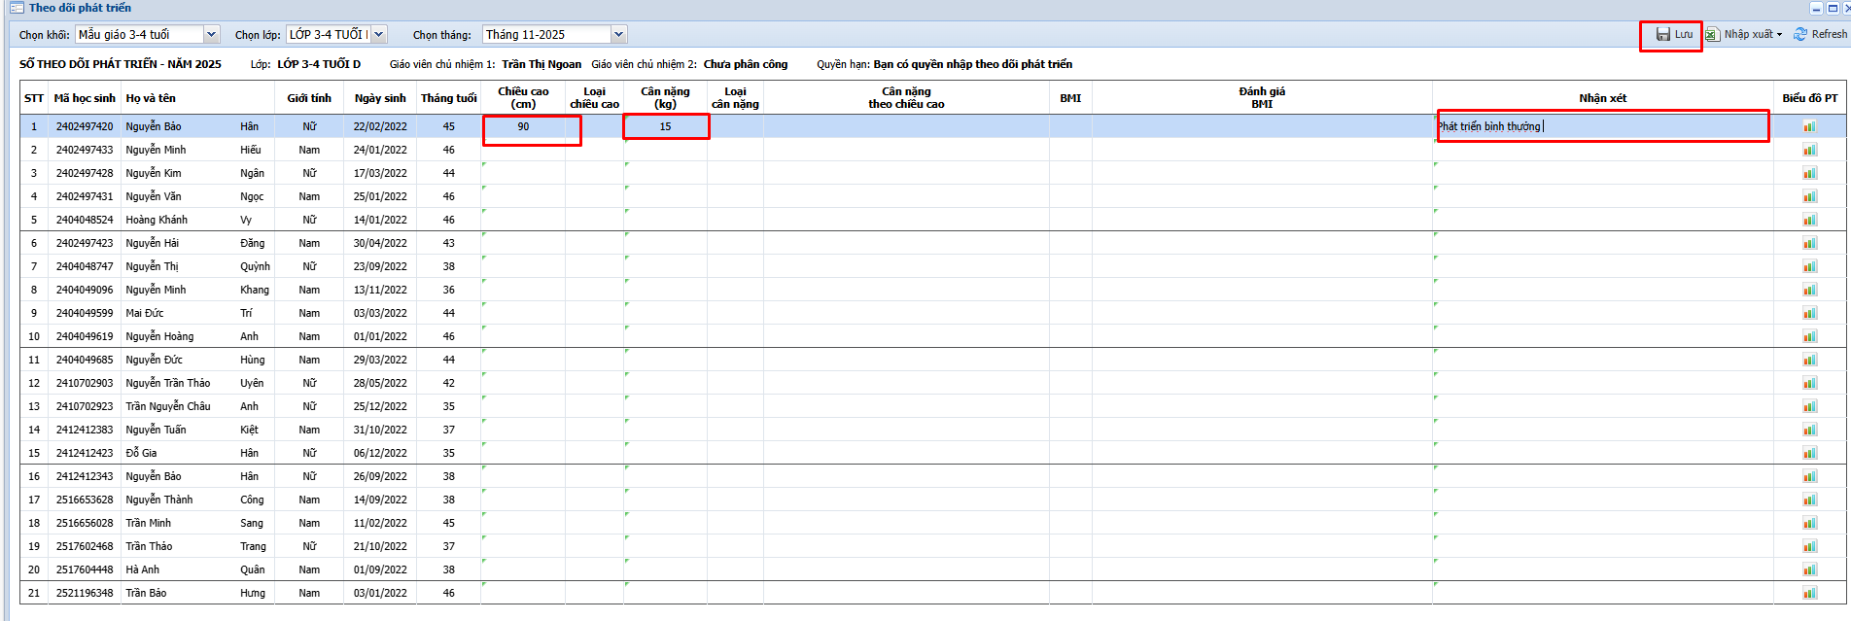This screenshot has height=621, width=1851.
Task: Click the Theo dõi phát triển window icon
Action: [x=17, y=8]
